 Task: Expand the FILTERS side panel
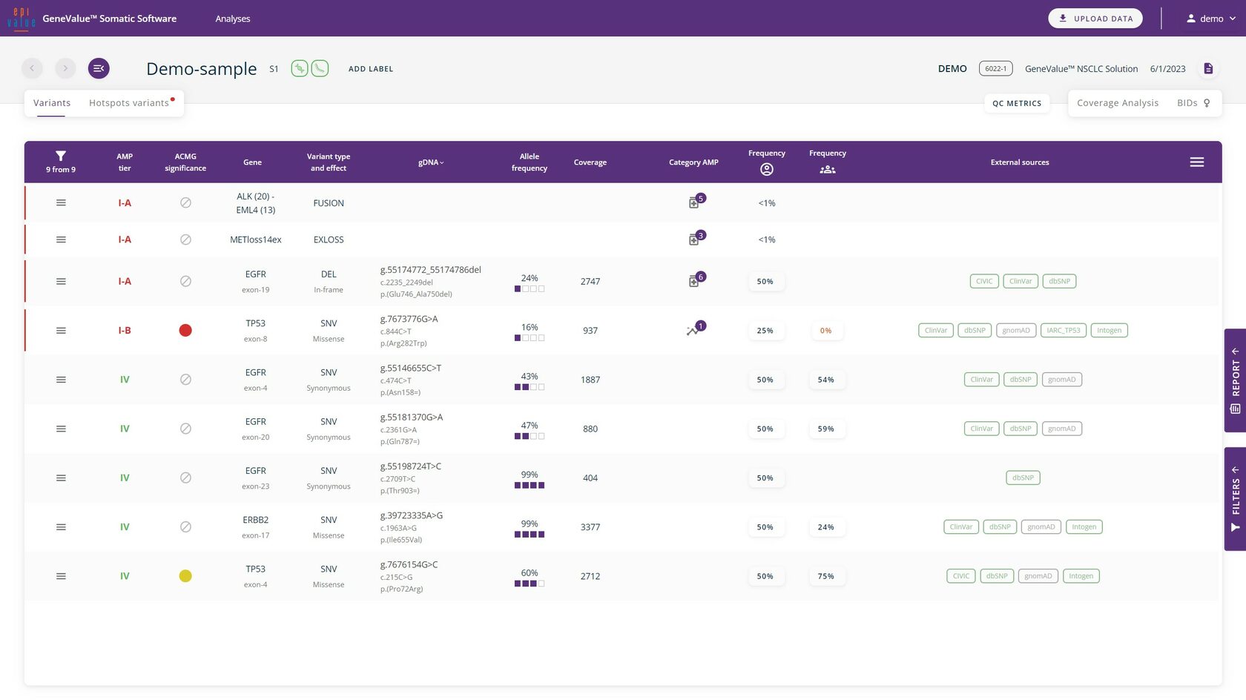click(x=1235, y=498)
